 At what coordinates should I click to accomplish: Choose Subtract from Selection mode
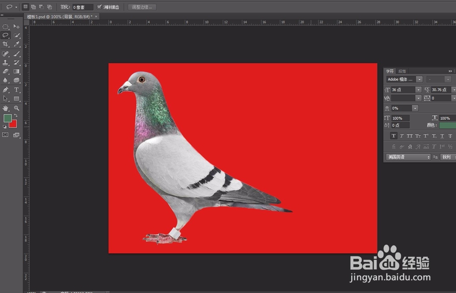click(41, 7)
